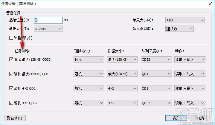Open 数据大小 dropdown for 随机 最大(128 KB) QD1 row
Screen dimensions: 215x125
pos(122,74)
